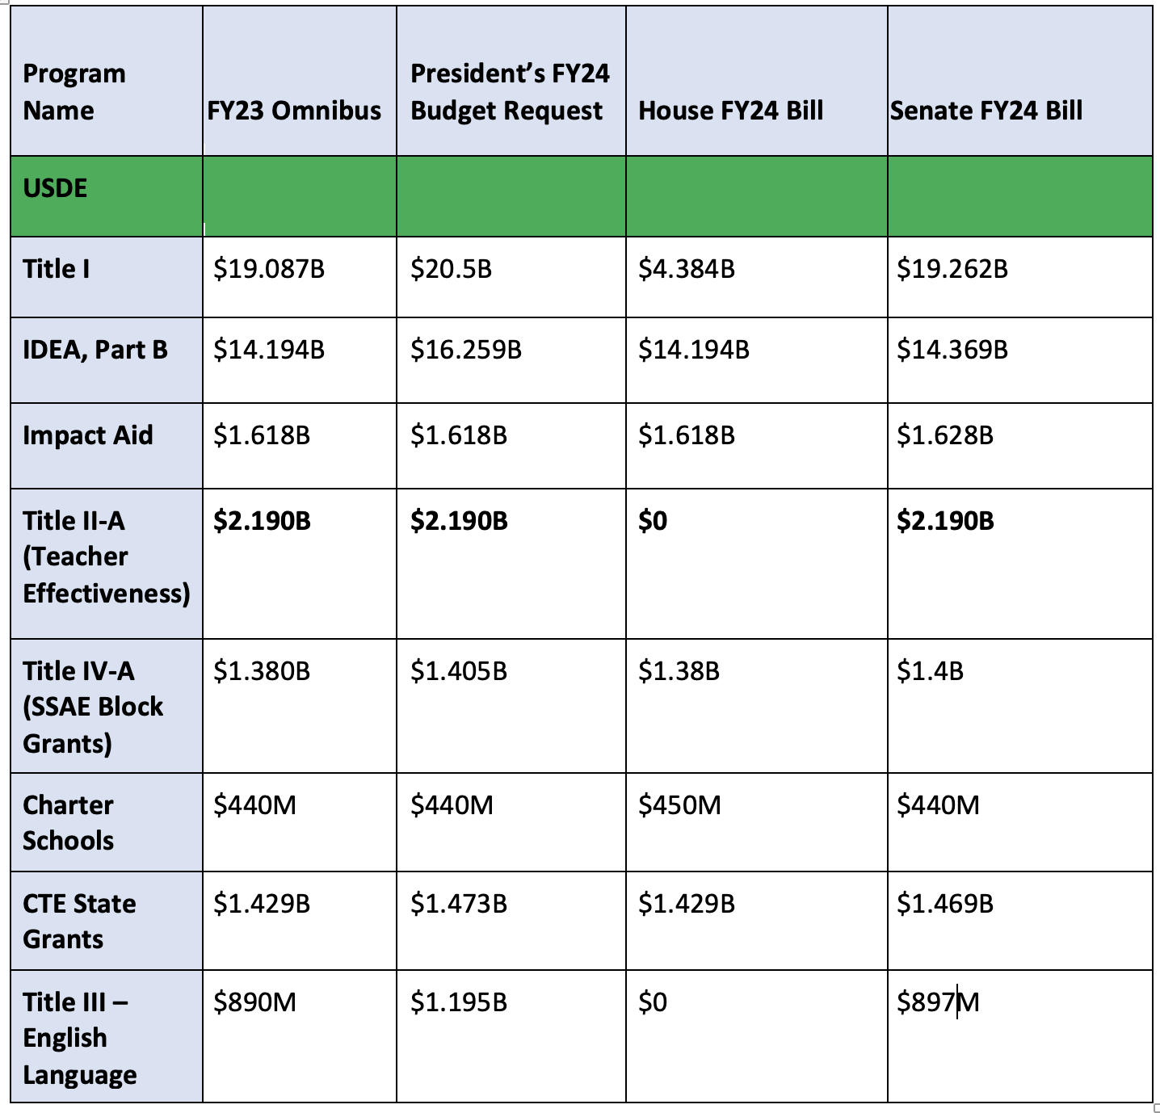Select the $19.087B Title I cell
Image resolution: width=1160 pixels, height=1113 pixels.
[300, 277]
